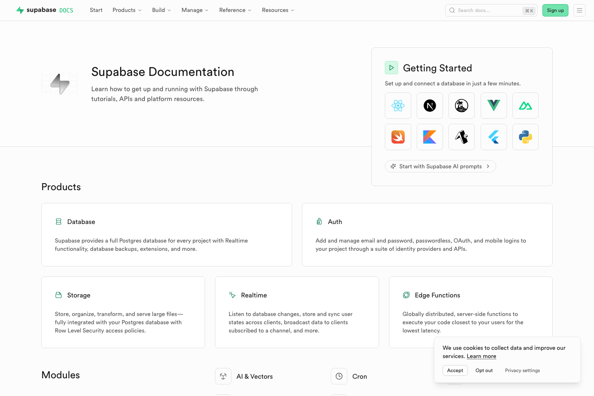Click the RedwoodJS palm tree icon
Screen dimensions: 594x396
[x=461, y=106]
